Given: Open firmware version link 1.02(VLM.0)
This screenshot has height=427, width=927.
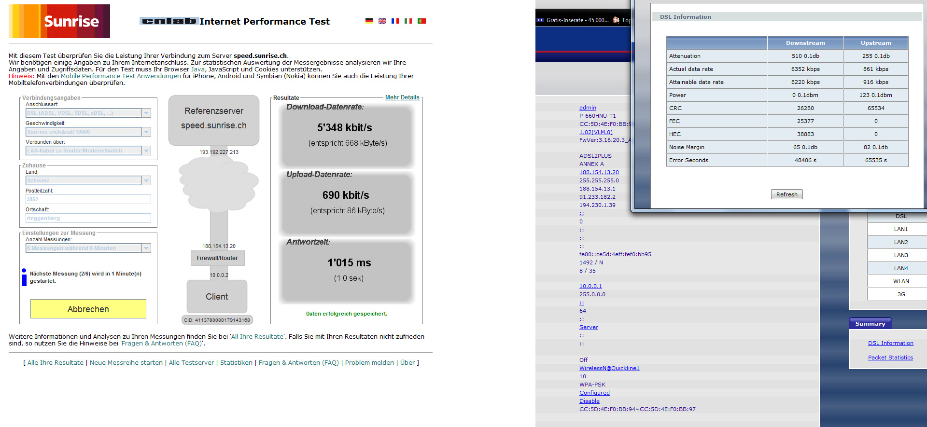Looking at the screenshot, I should pyautogui.click(x=596, y=132).
